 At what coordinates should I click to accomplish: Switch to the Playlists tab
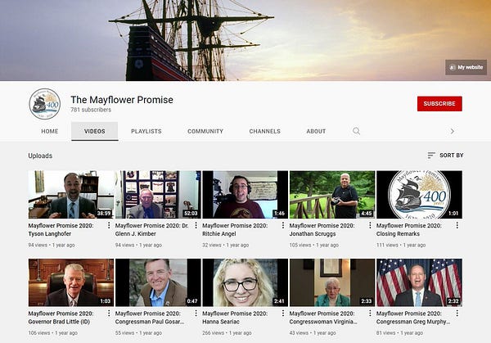click(146, 131)
